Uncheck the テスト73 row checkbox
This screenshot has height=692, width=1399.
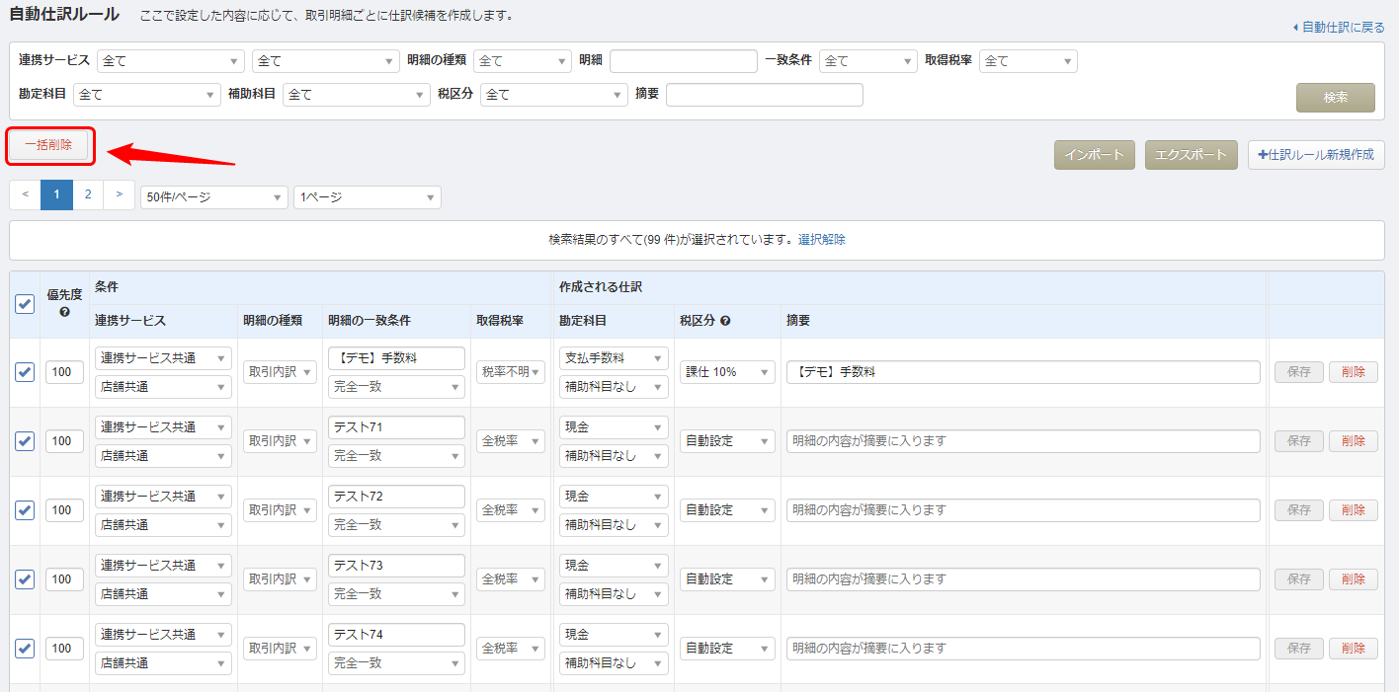tap(25, 579)
